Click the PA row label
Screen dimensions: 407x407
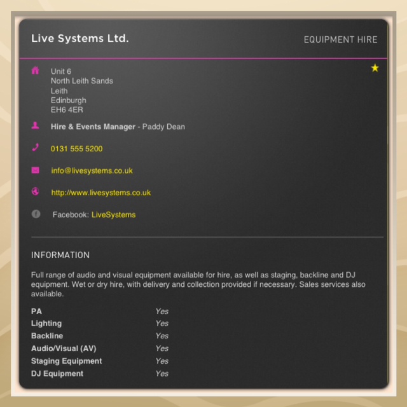[36, 311]
